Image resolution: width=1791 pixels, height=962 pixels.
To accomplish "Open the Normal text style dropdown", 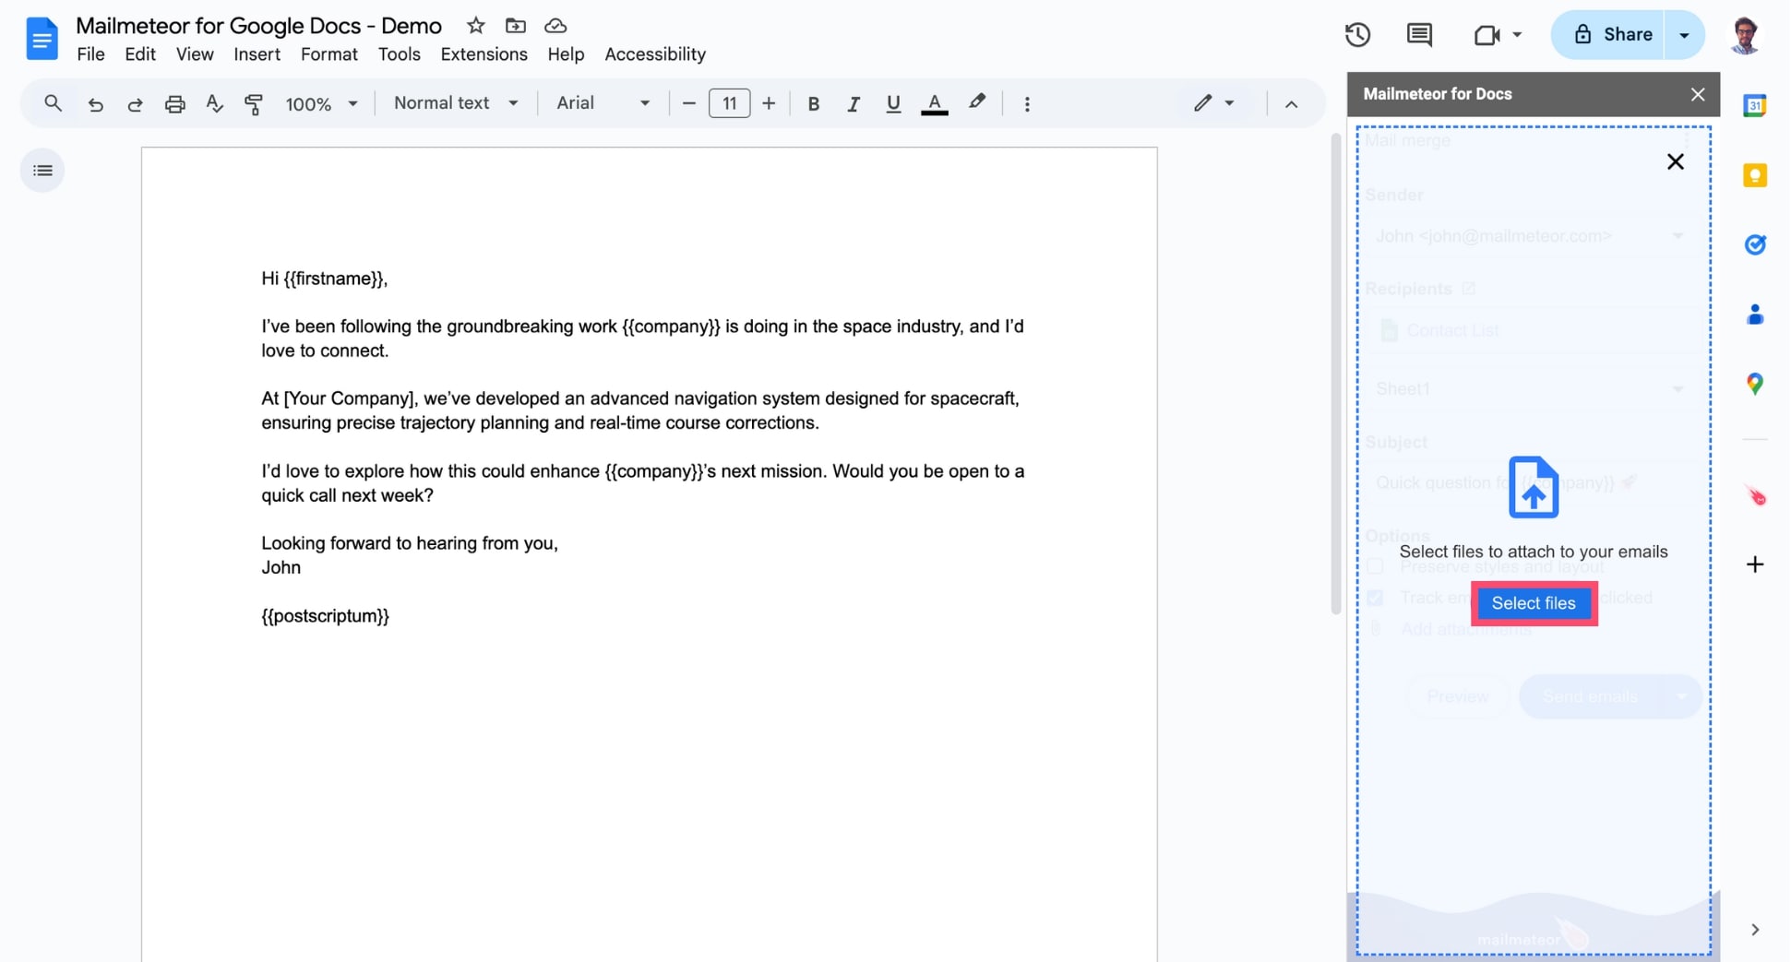I will click(455, 103).
